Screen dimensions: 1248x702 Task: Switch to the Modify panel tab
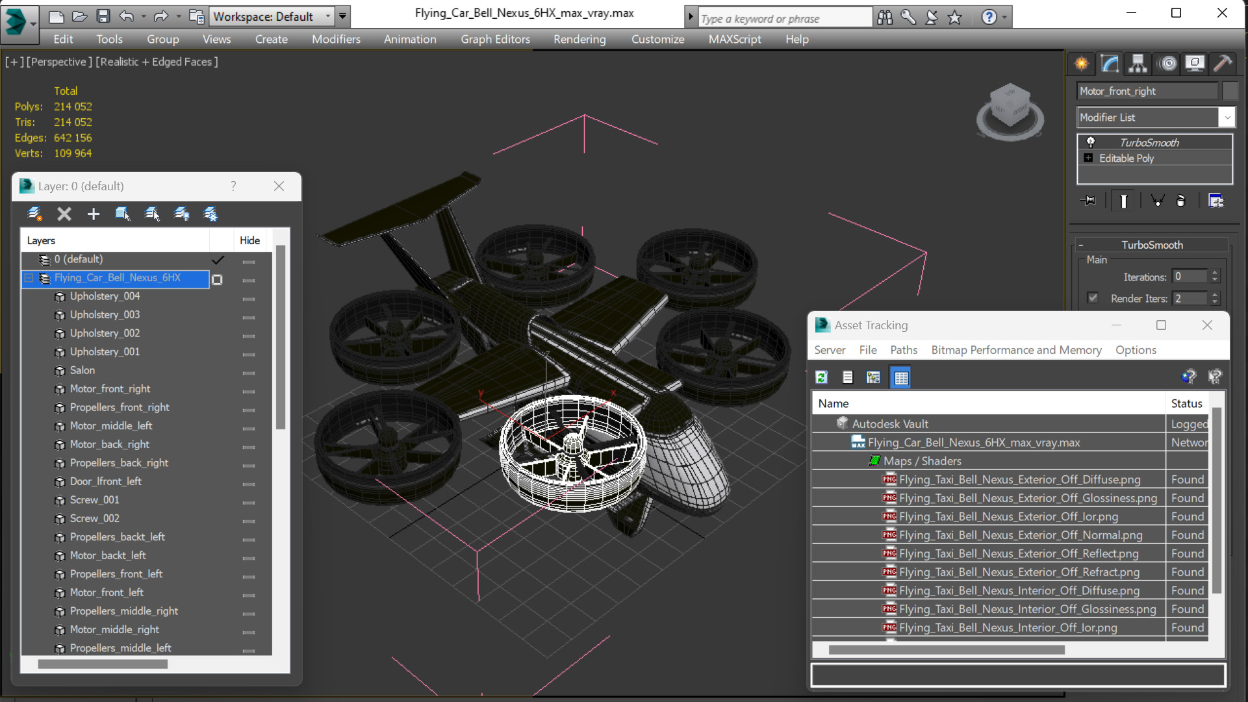click(x=1110, y=63)
